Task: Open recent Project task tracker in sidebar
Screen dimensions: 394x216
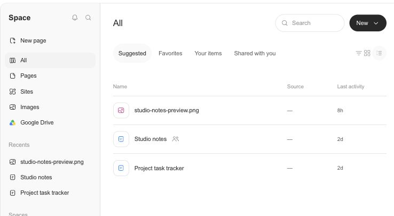Action: coord(50,193)
